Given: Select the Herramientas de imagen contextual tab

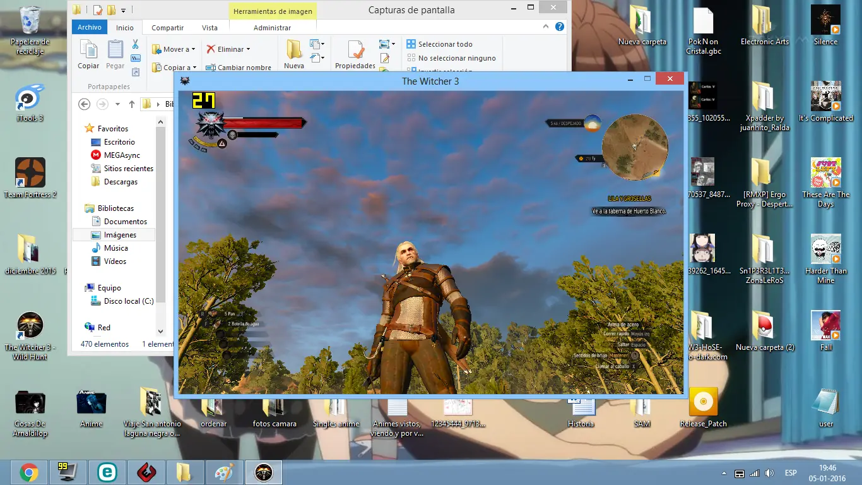Looking at the screenshot, I should click(x=273, y=11).
